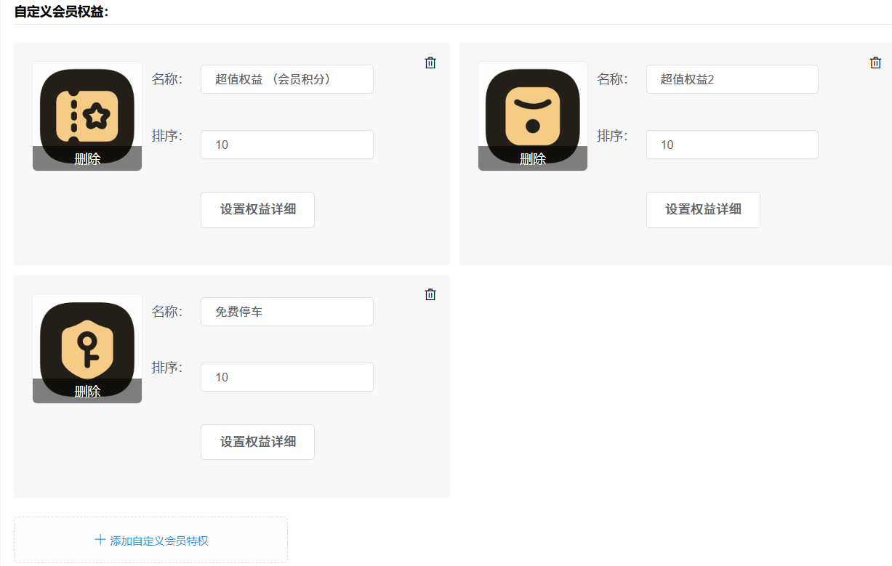This screenshot has height=566, width=892.
Task: Click 添加自定义会员特权 link text
Action: pyautogui.click(x=159, y=541)
